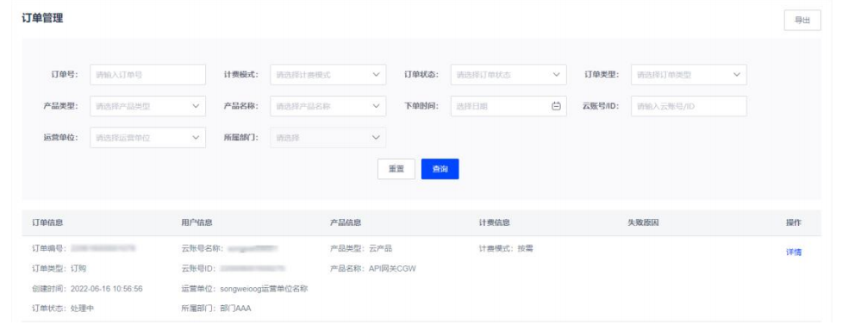Click the songweioog运营单位名称 text

pyautogui.click(x=265, y=289)
